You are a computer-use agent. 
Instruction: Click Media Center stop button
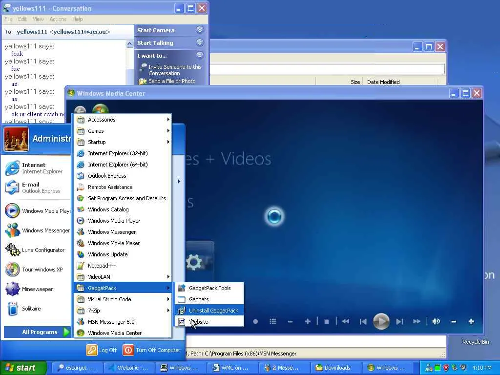tap(326, 321)
